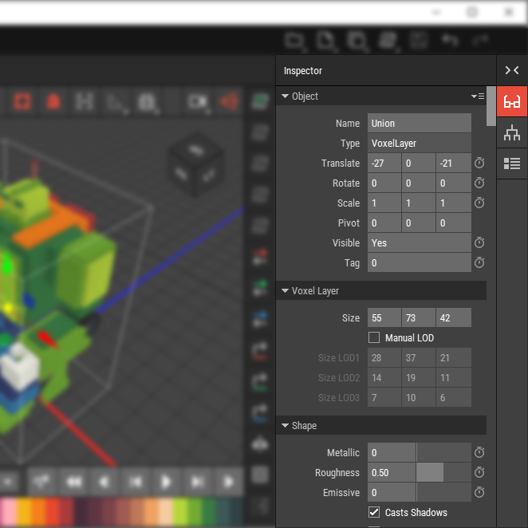528x528 pixels.
Task: Open the red Inspector tab icon
Action: [512, 102]
